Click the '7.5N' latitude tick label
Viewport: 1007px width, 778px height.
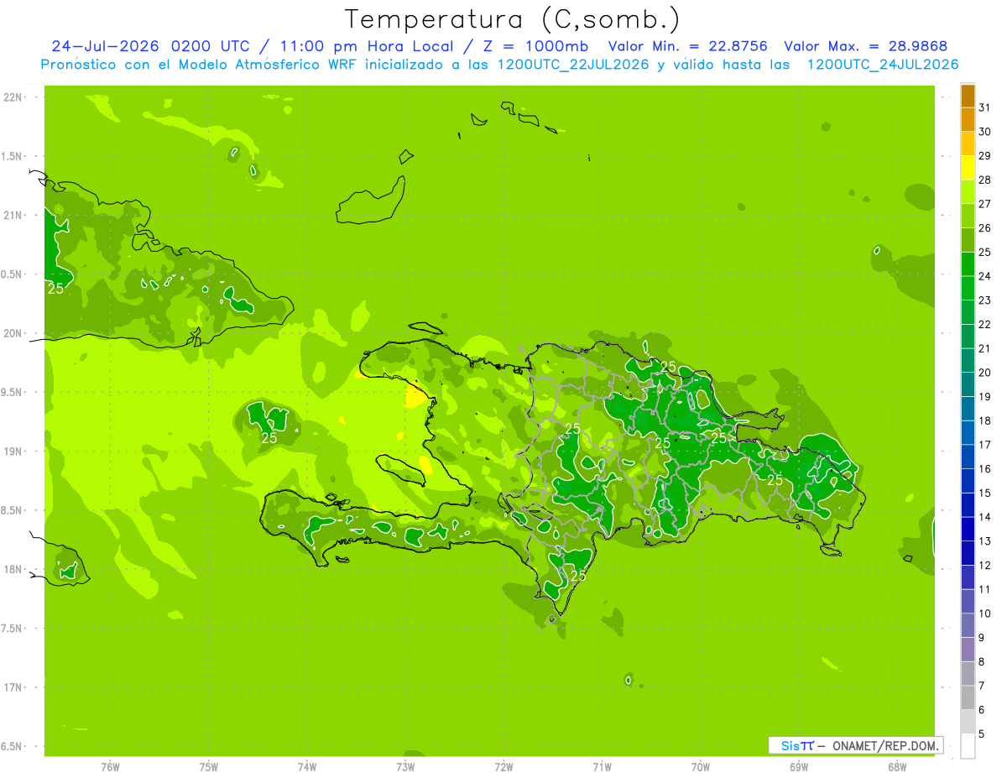pyautogui.click(x=13, y=628)
